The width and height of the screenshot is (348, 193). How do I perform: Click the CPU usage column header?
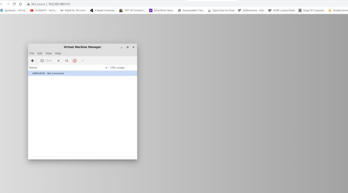point(123,68)
